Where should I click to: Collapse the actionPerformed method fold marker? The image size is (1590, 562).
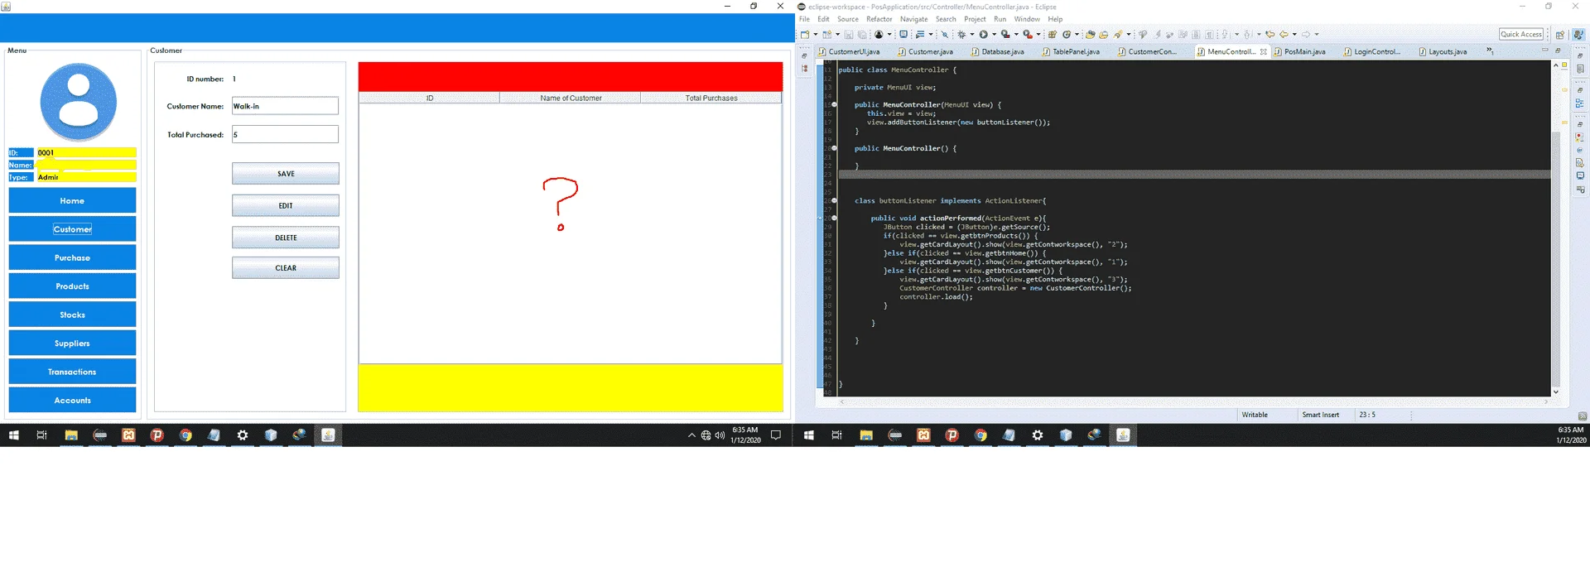834,218
